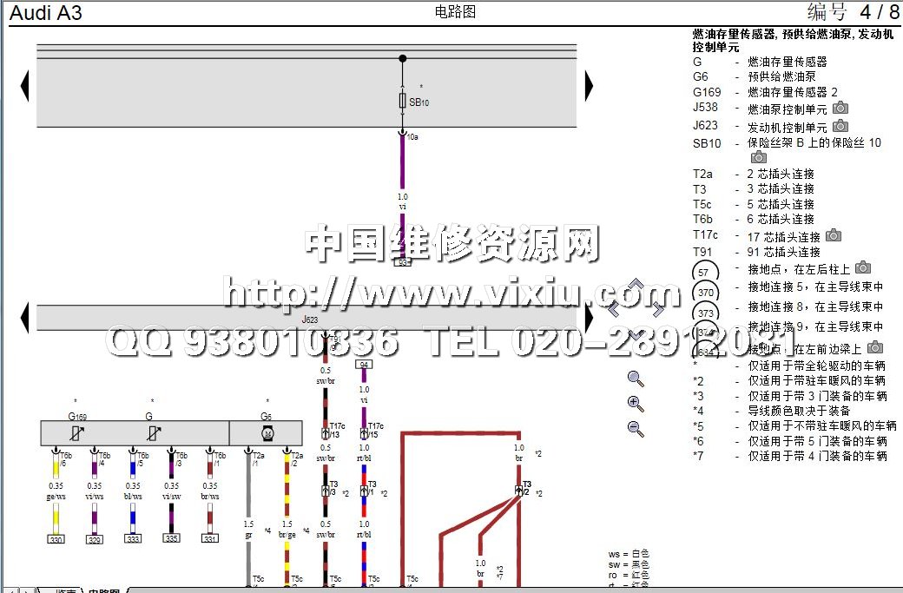Viewport: 903px width, 593px height.
Task: Pan the diagram left with the left chevron
Action: [x=614, y=308]
